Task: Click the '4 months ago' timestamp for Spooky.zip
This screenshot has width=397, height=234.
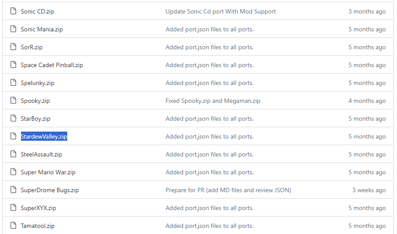Action: [x=367, y=101]
